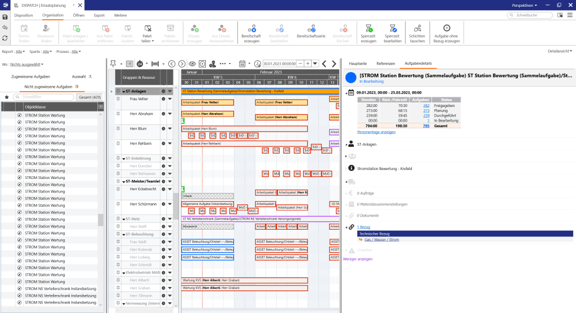The width and height of the screenshot is (576, 313).
Task: Click the refresh icon in left sidebar
Action: tap(5, 38)
